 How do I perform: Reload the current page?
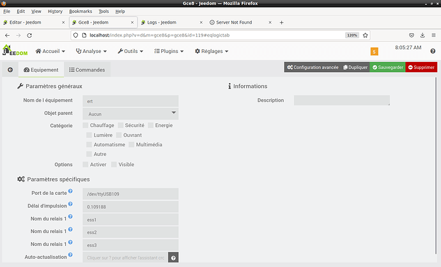tap(29, 35)
